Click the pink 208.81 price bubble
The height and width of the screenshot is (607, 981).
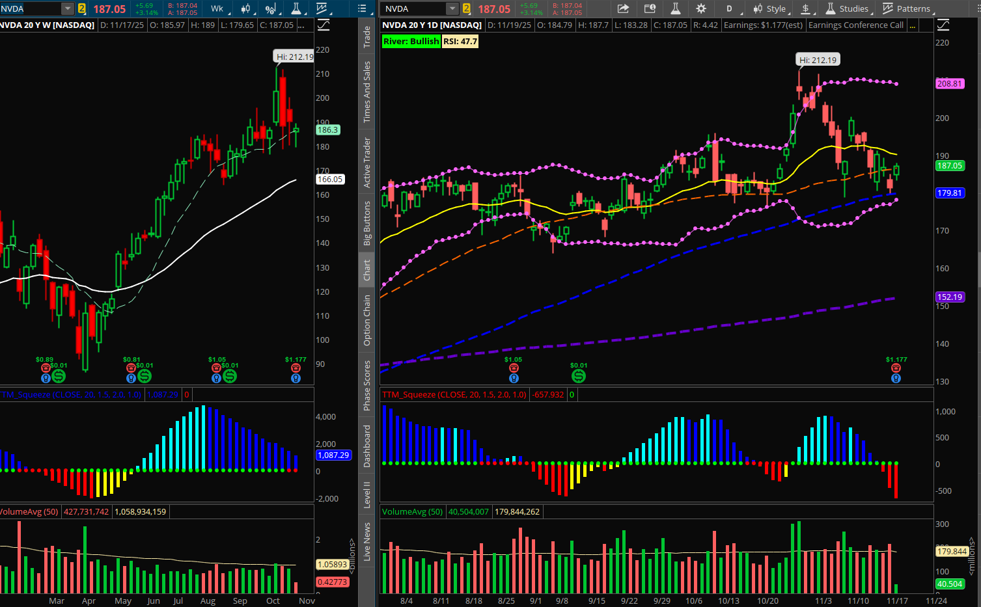[949, 83]
